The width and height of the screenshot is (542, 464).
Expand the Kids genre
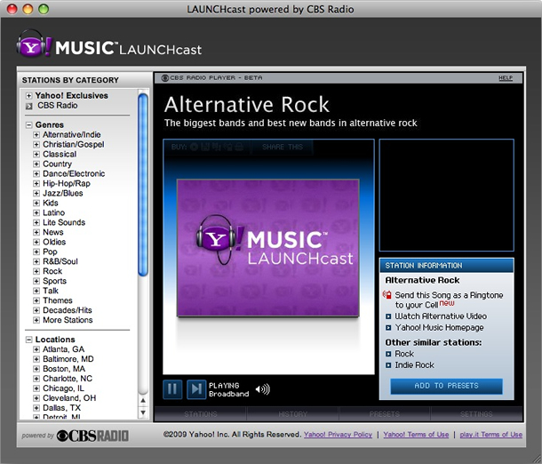(x=36, y=203)
